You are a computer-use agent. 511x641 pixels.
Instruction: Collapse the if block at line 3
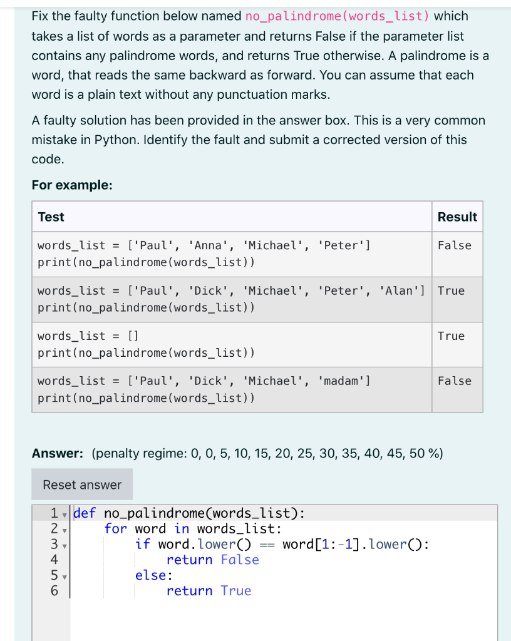click(x=65, y=545)
